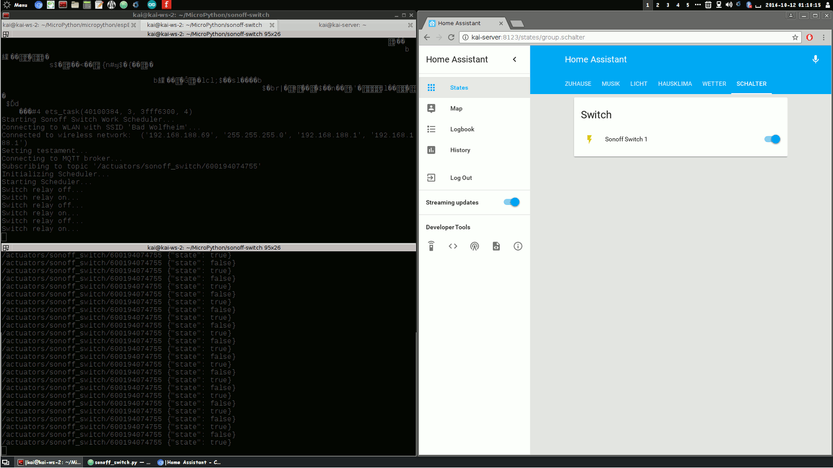
Task: Switch to the MUSIK tab
Action: pyautogui.click(x=611, y=84)
